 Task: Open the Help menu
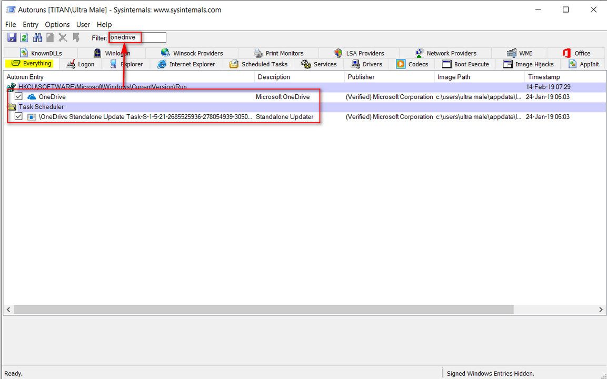click(x=104, y=24)
